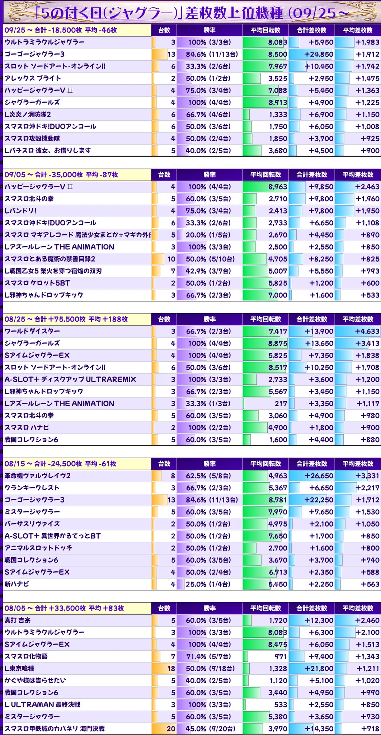Click 平均差枚数 header in 09/25 table
The image size is (381, 735).
358,30
